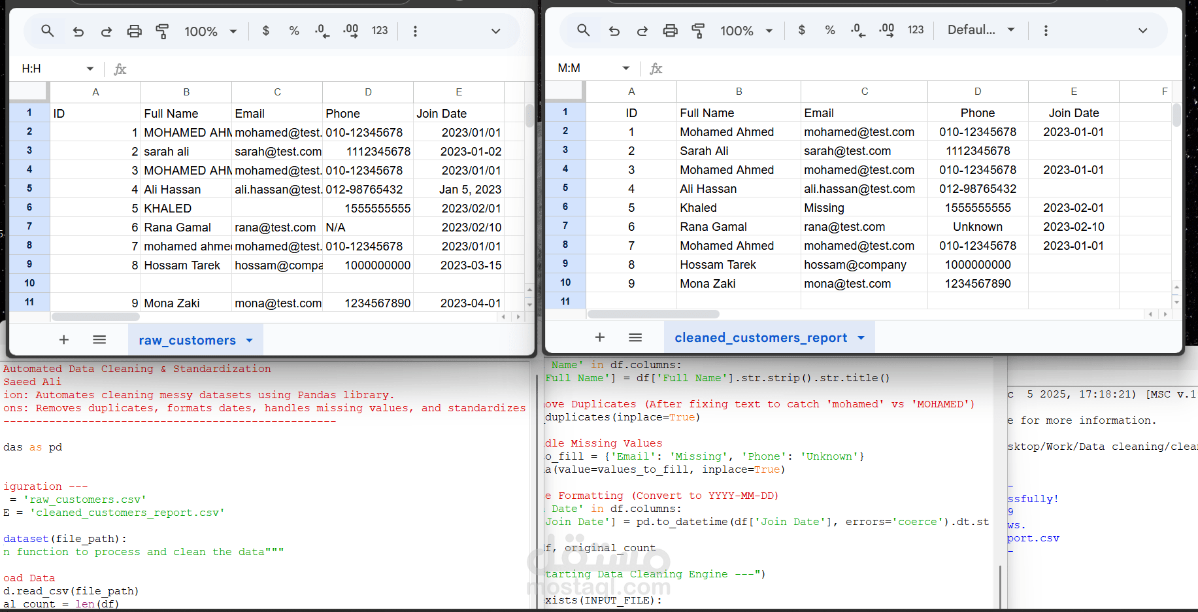Select the 'Join Date' header cell in cleaned_customers_report

[x=1074, y=113]
